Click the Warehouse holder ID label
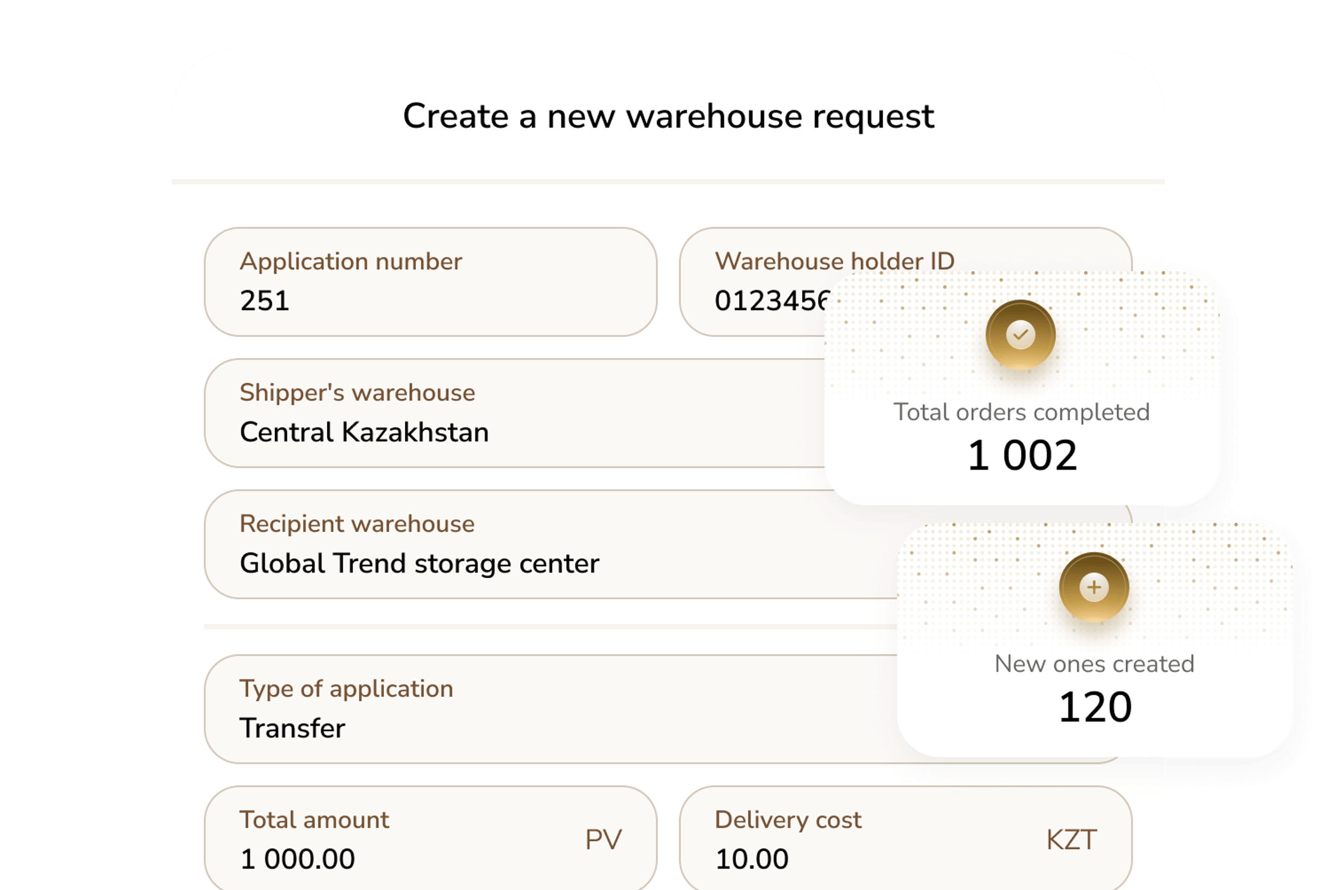This screenshot has height=890, width=1335. (x=834, y=261)
